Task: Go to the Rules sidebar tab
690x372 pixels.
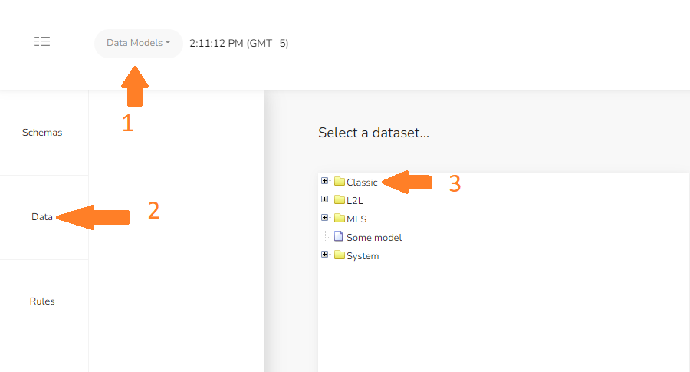Action: tap(42, 301)
